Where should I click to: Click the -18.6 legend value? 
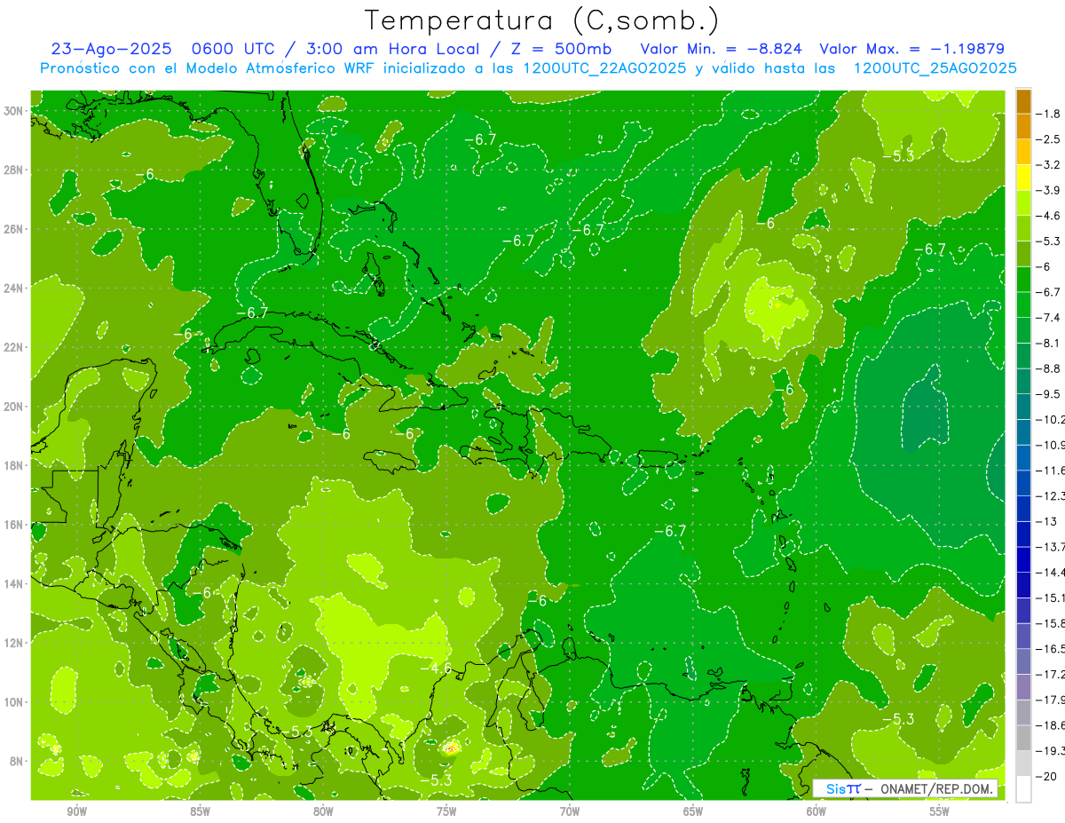(x=1053, y=724)
